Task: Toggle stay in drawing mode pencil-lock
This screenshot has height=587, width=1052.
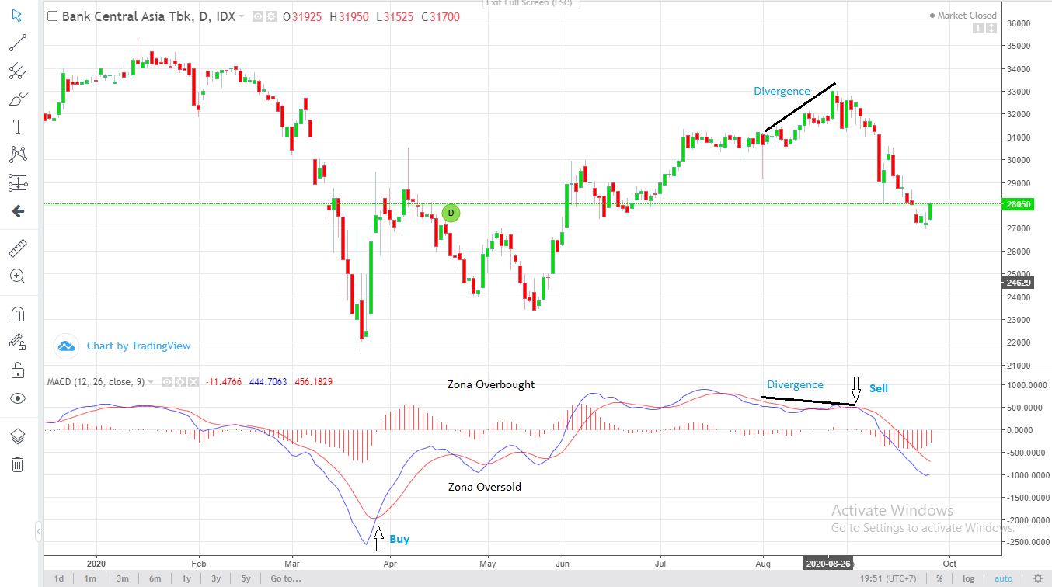Action: [18, 342]
